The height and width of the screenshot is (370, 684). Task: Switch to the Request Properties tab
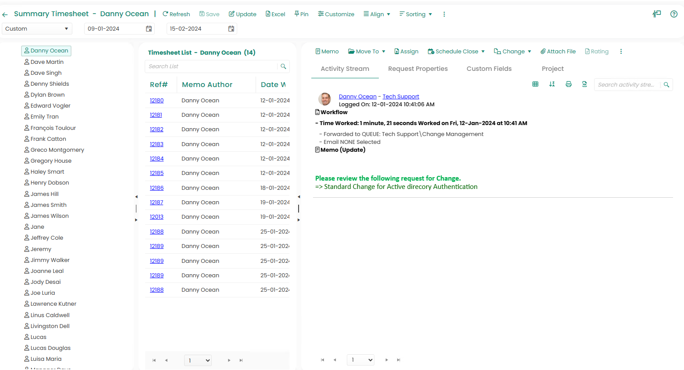coord(418,69)
